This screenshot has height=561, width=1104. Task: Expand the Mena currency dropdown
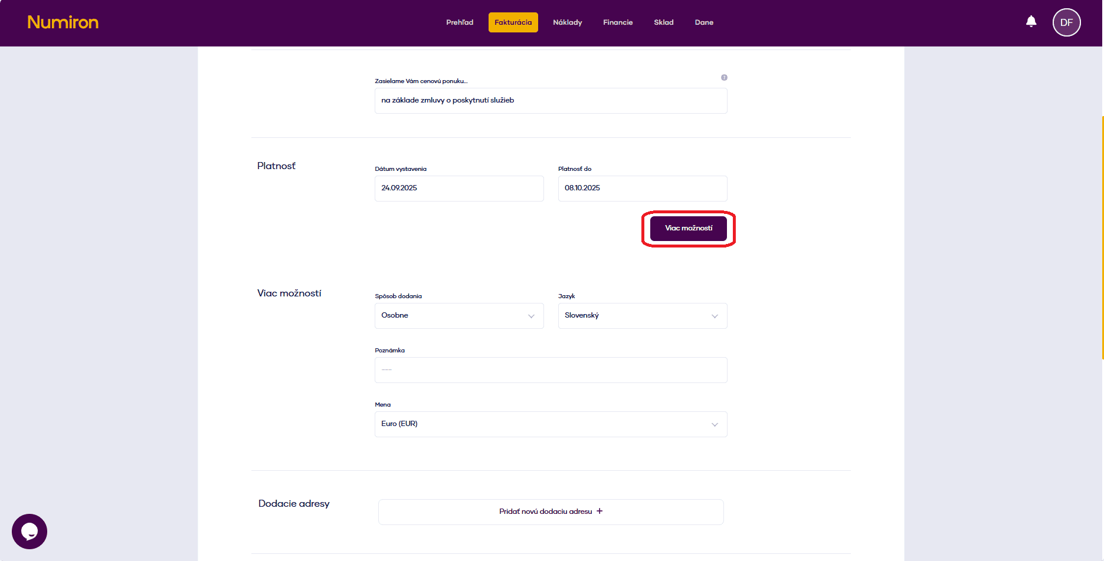coord(551,424)
